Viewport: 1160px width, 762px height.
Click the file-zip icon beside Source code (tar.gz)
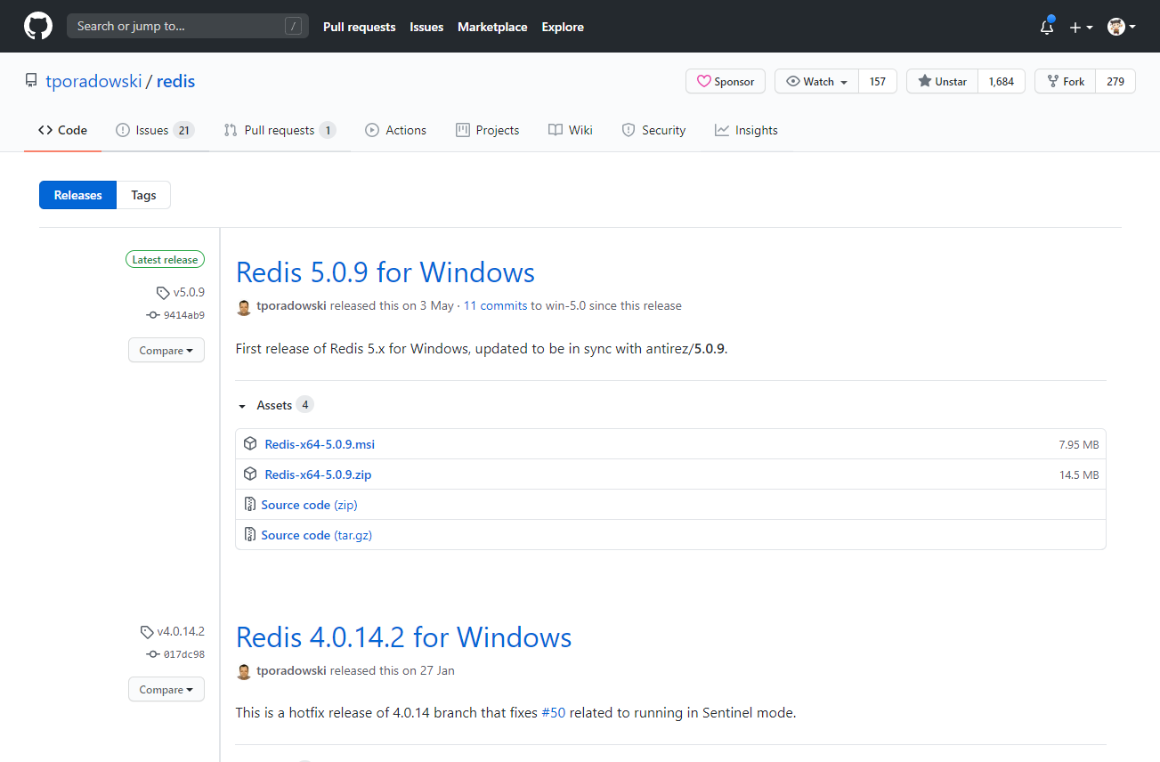tap(250, 535)
